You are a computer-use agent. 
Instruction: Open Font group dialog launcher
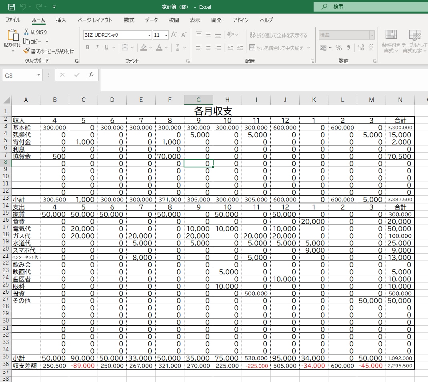pyautogui.click(x=188, y=61)
